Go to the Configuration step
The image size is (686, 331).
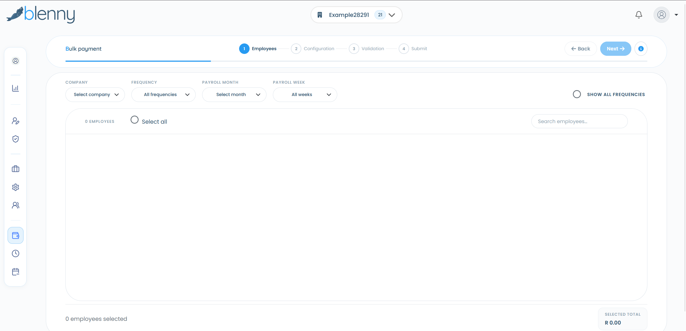(313, 49)
